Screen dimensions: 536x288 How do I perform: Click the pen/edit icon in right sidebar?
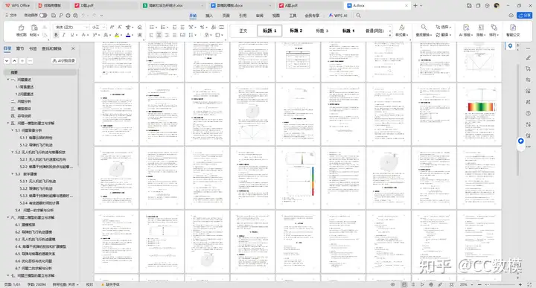(528, 58)
